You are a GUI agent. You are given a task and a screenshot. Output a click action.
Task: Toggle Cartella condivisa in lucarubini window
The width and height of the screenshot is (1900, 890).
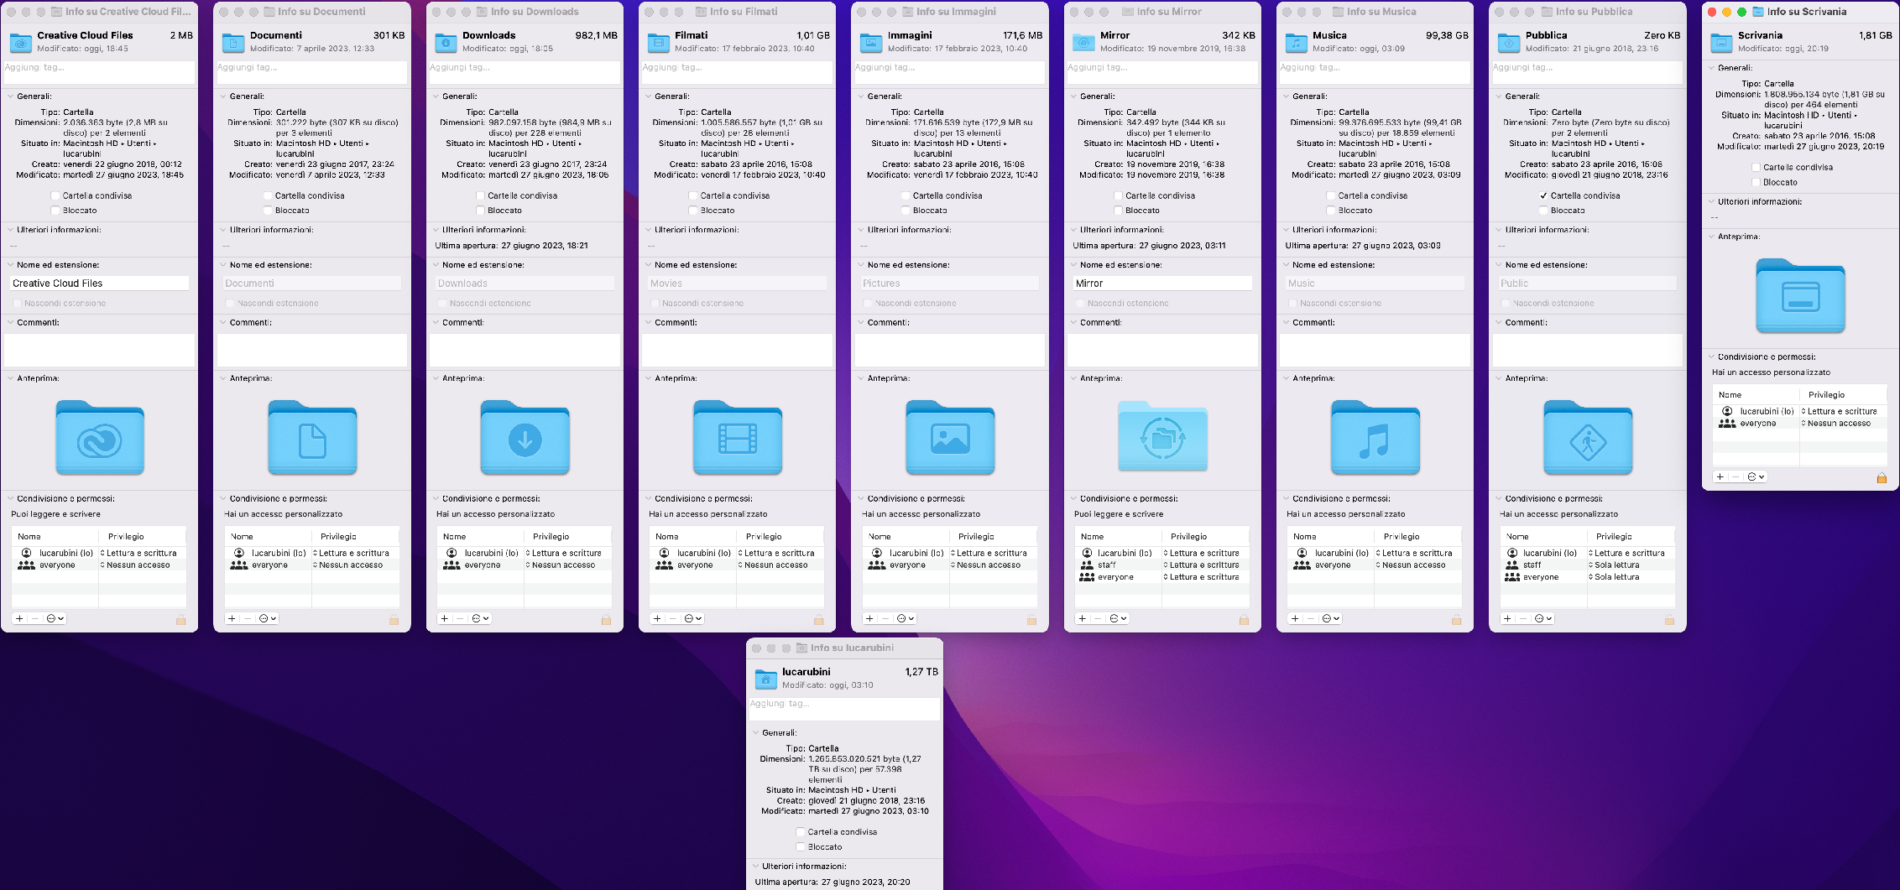pyautogui.click(x=801, y=832)
